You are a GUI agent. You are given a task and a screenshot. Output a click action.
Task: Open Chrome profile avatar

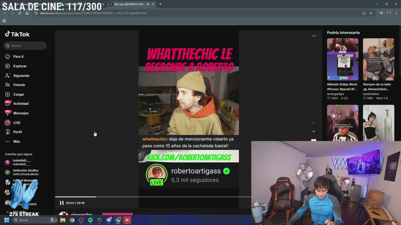pos(389,13)
